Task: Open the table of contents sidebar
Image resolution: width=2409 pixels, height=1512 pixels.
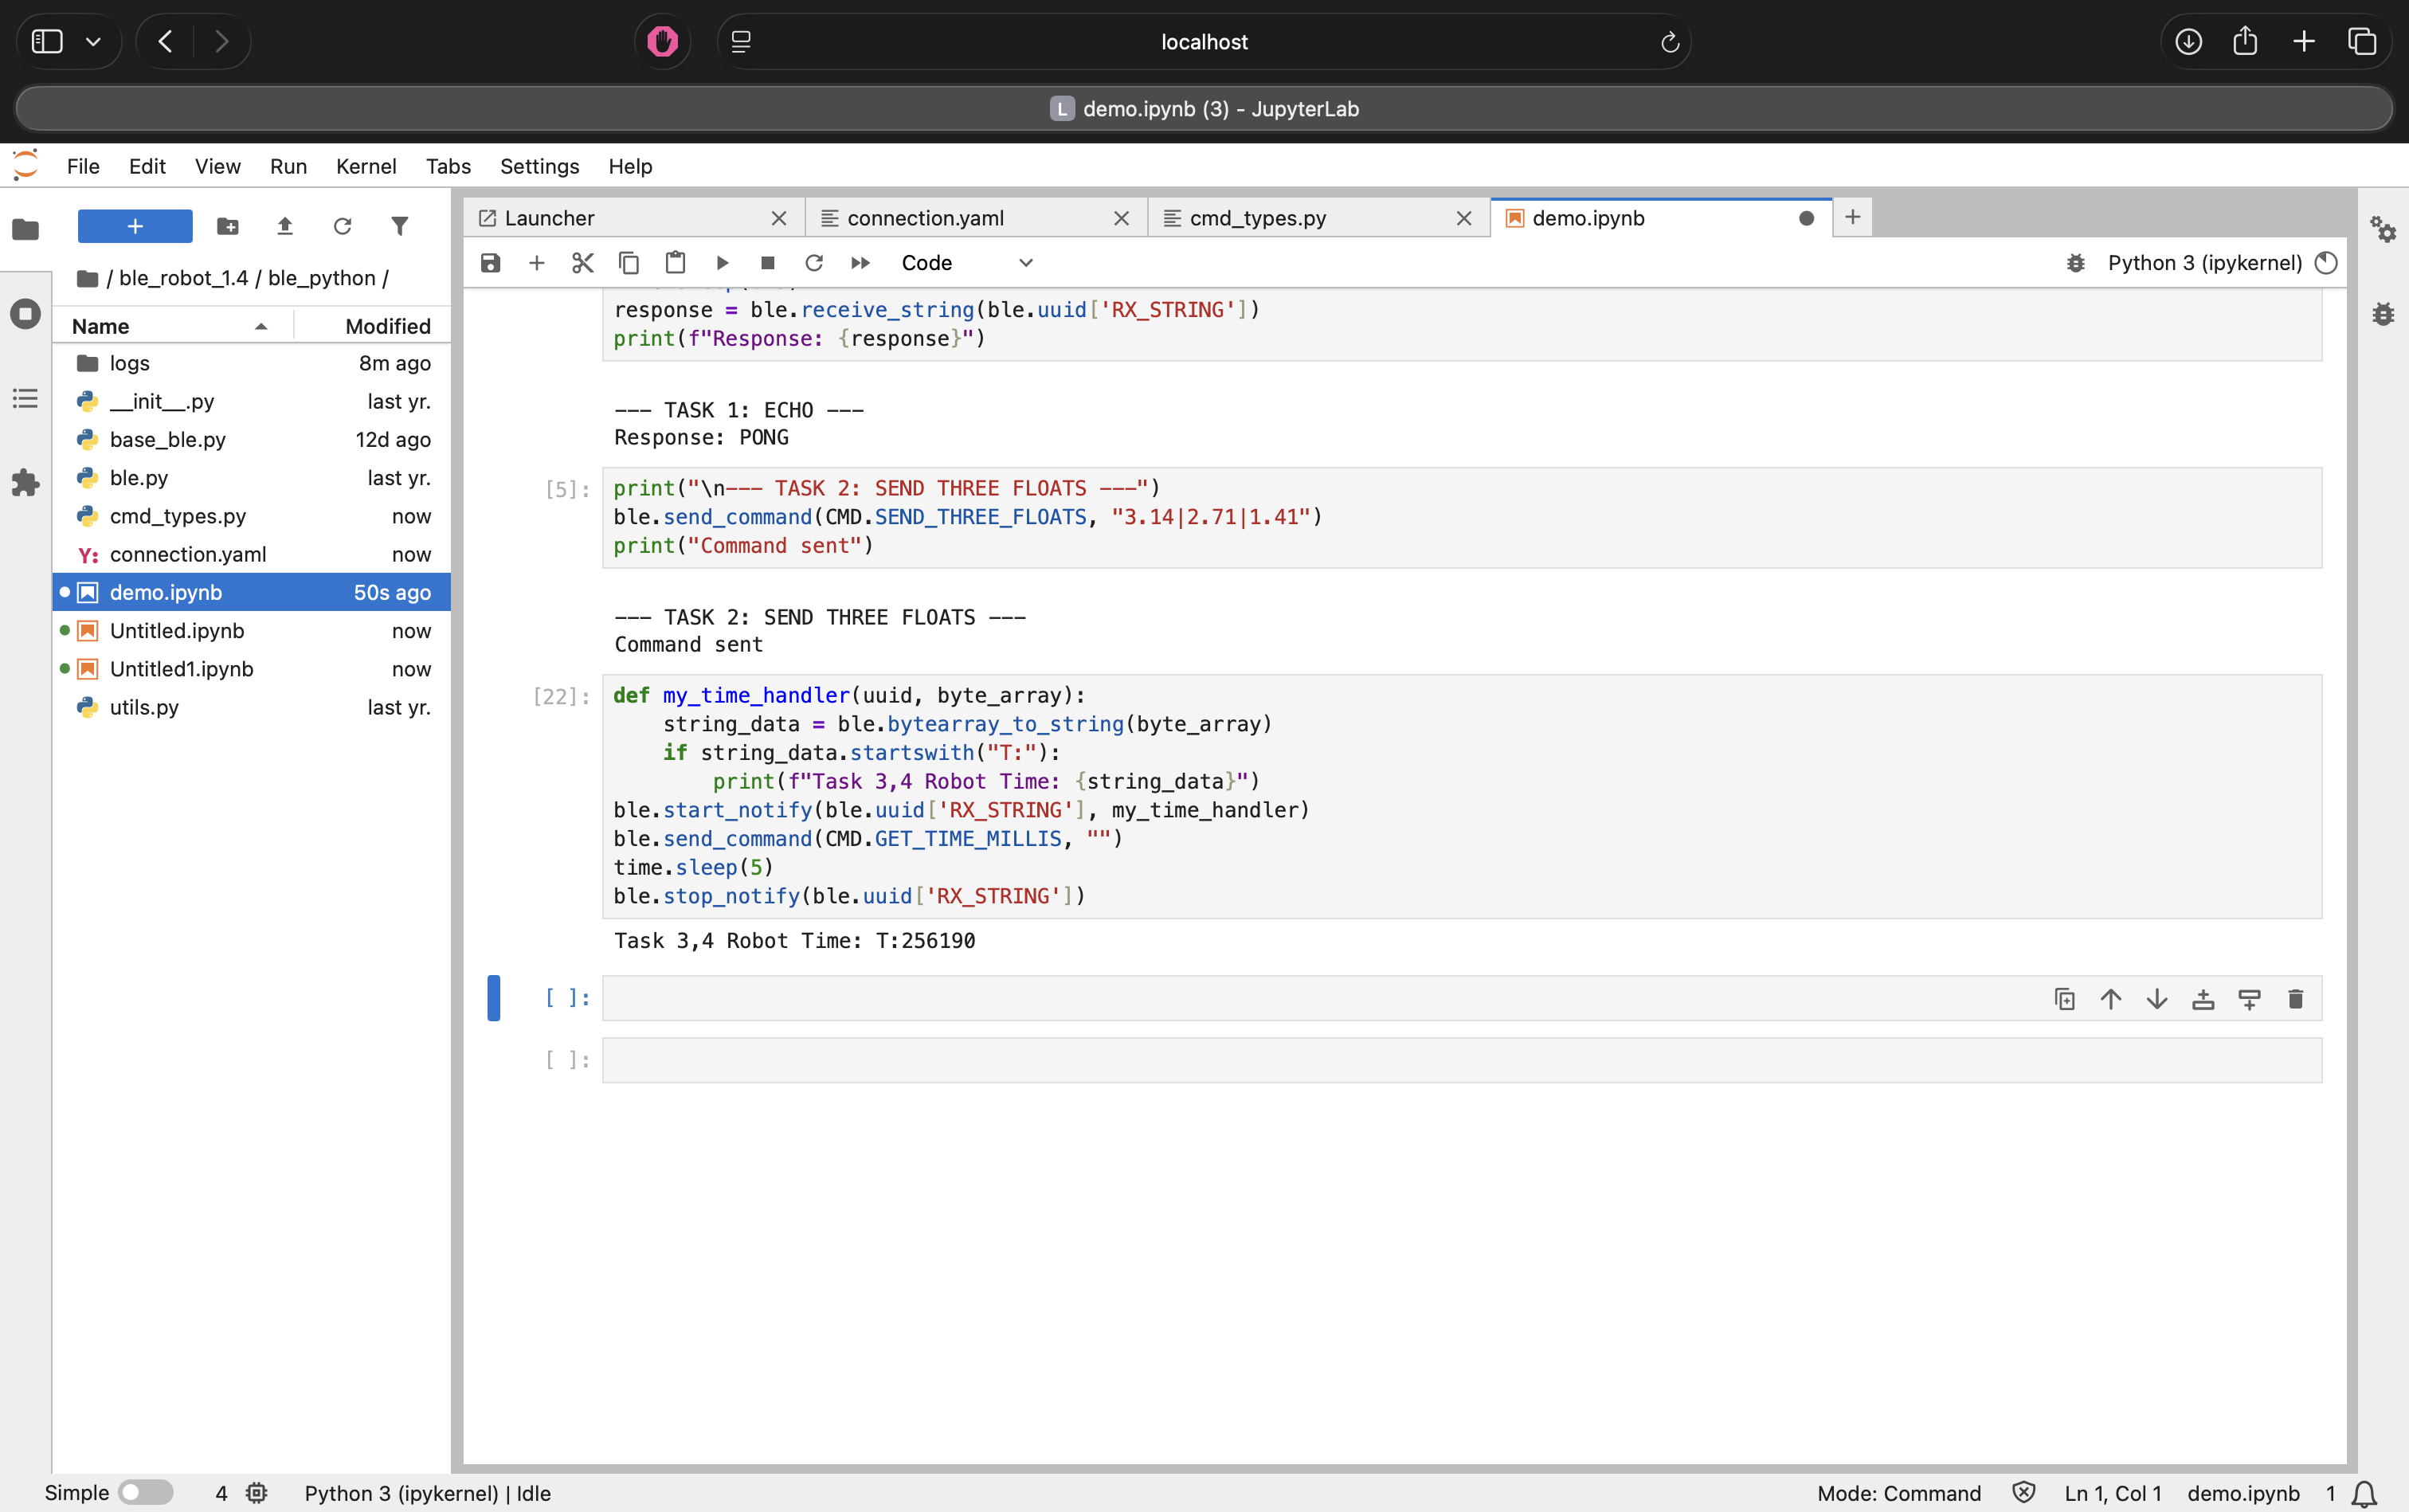Action: click(x=25, y=398)
